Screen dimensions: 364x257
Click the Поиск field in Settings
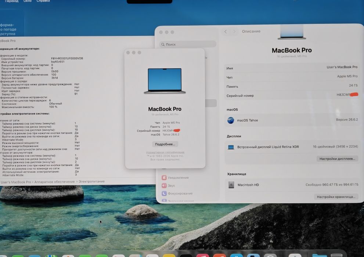(x=188, y=44)
